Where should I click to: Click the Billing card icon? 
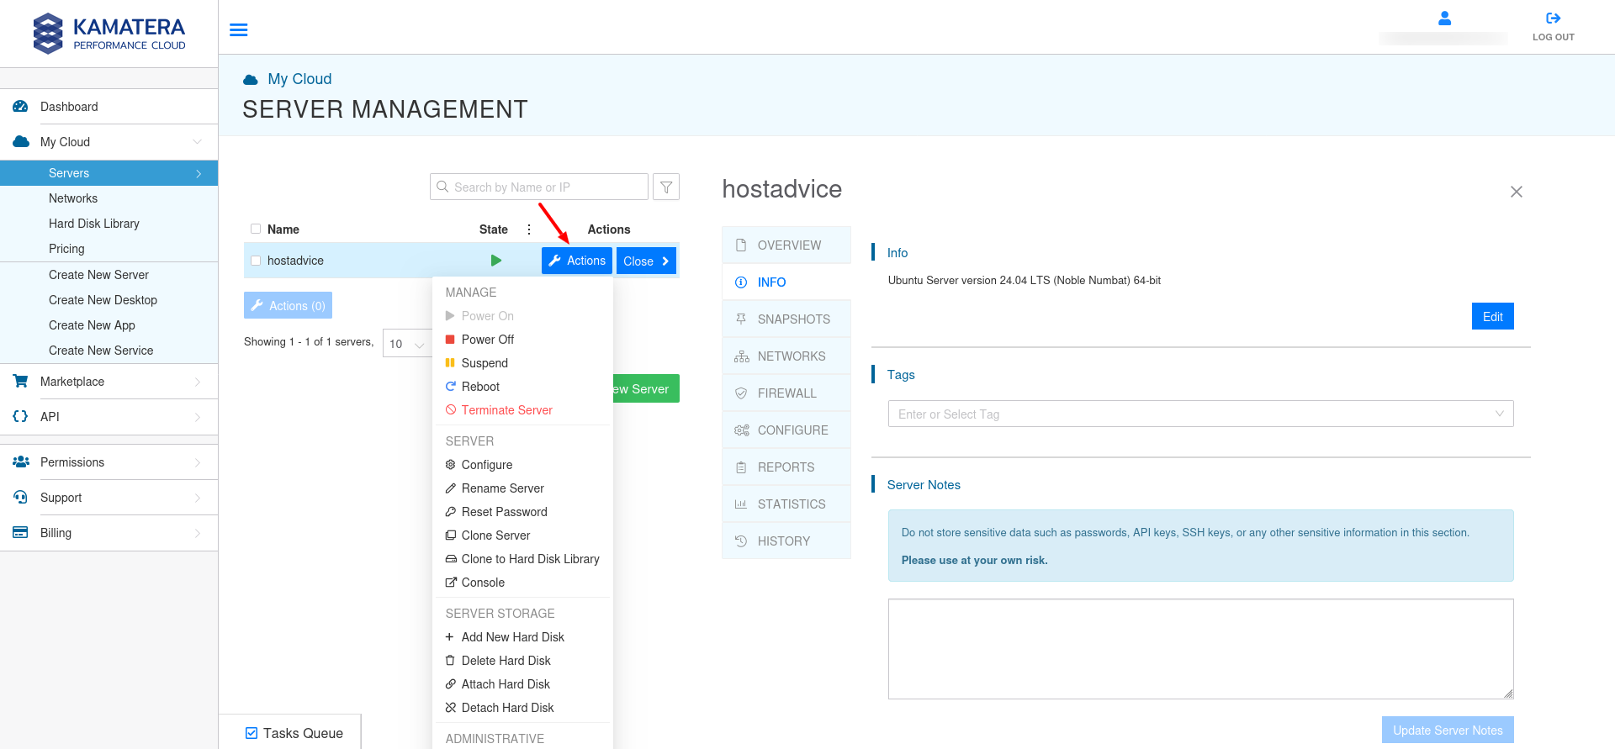[x=21, y=533]
